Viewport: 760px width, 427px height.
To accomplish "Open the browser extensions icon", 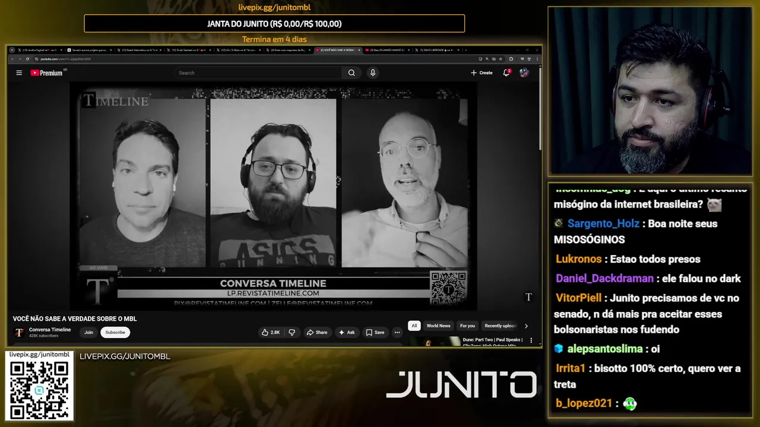I will pos(511,59).
